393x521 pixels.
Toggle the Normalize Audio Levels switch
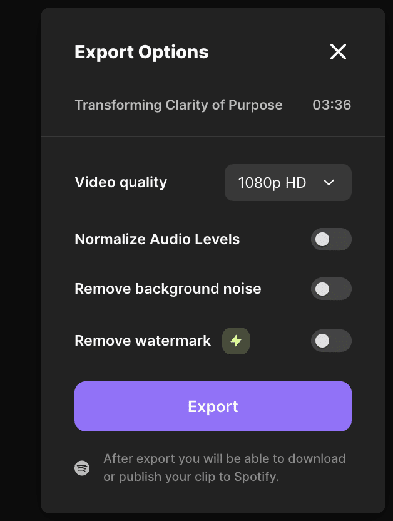click(x=331, y=239)
